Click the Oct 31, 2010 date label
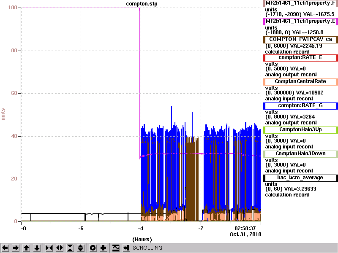 click(245, 234)
